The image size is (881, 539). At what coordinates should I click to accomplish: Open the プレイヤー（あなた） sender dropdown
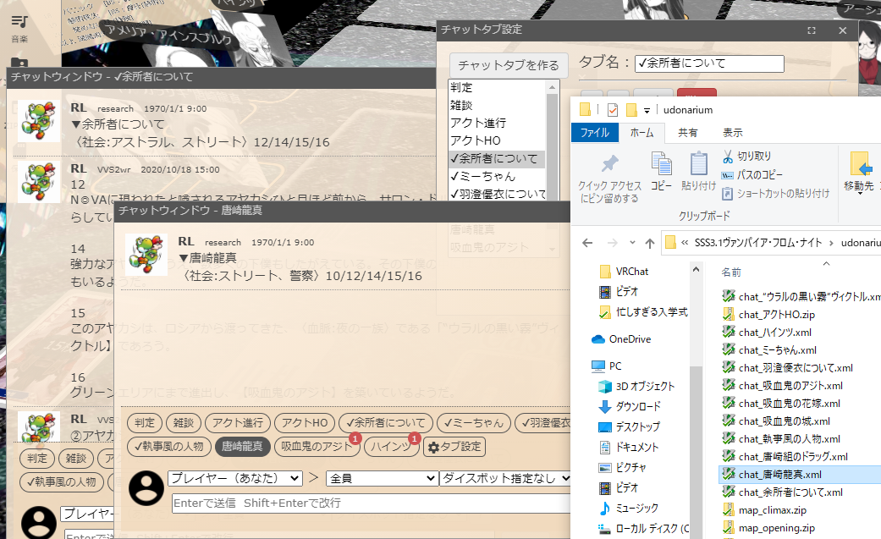pyautogui.click(x=235, y=478)
